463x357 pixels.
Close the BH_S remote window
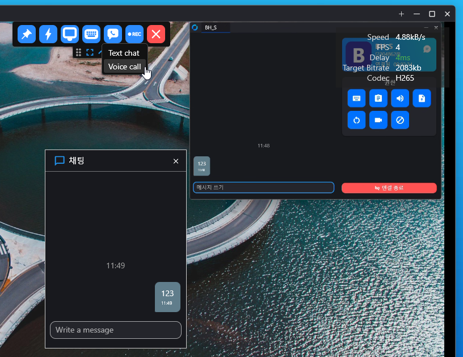[436, 27]
